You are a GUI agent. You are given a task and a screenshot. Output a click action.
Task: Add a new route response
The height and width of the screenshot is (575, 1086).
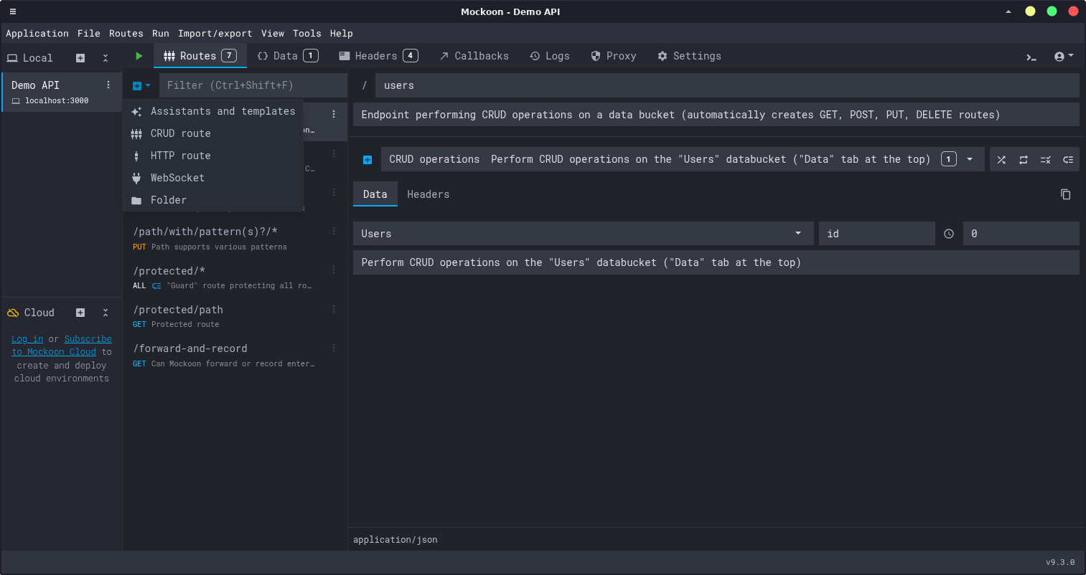click(368, 160)
